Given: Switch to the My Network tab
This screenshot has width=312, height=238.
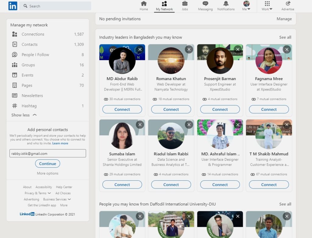Looking at the screenshot, I should tap(164, 6).
